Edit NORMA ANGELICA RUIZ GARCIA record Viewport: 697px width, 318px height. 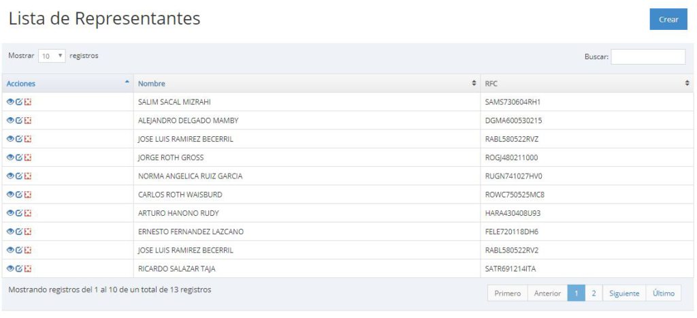click(x=19, y=176)
